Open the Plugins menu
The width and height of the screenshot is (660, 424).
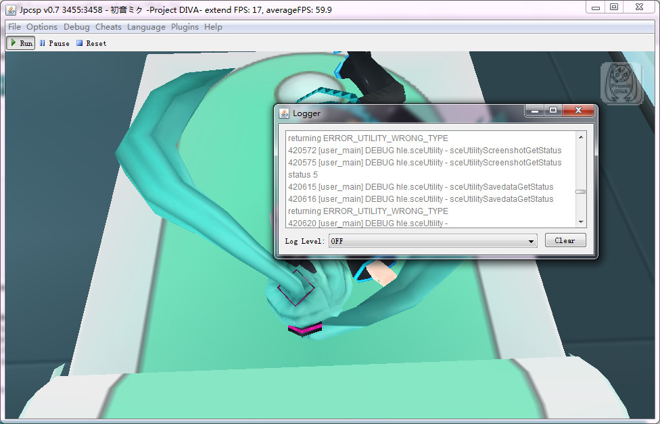pyautogui.click(x=185, y=27)
